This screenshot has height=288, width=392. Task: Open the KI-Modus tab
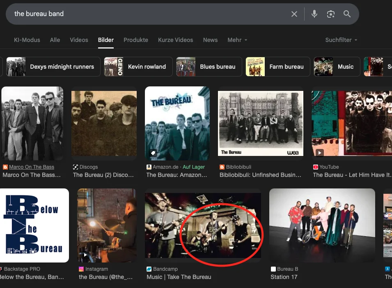27,40
